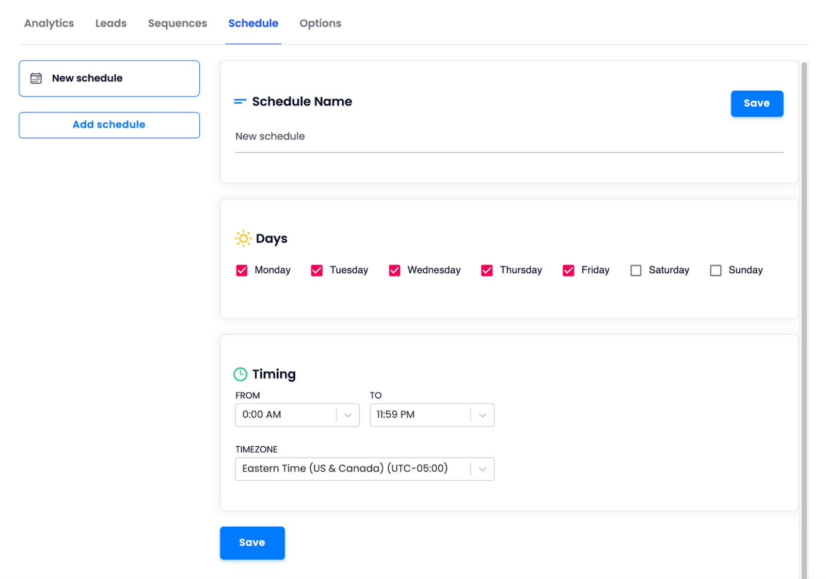The height and width of the screenshot is (579, 826).
Task: Uncheck the Friday checkbox
Action: [x=568, y=270]
